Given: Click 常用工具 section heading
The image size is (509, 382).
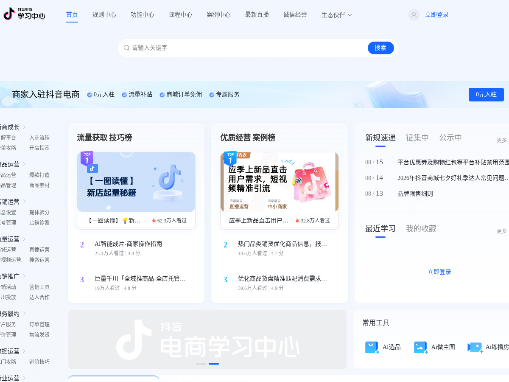Looking at the screenshot, I should 376,323.
